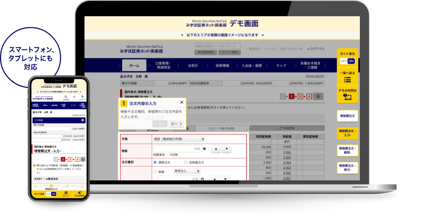The height and width of the screenshot is (218, 424).
Task: Open the ホーム tab in navigation bar
Action: 134,66
